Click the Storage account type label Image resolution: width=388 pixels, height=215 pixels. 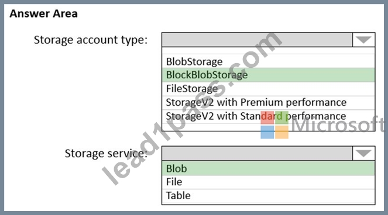91,40
